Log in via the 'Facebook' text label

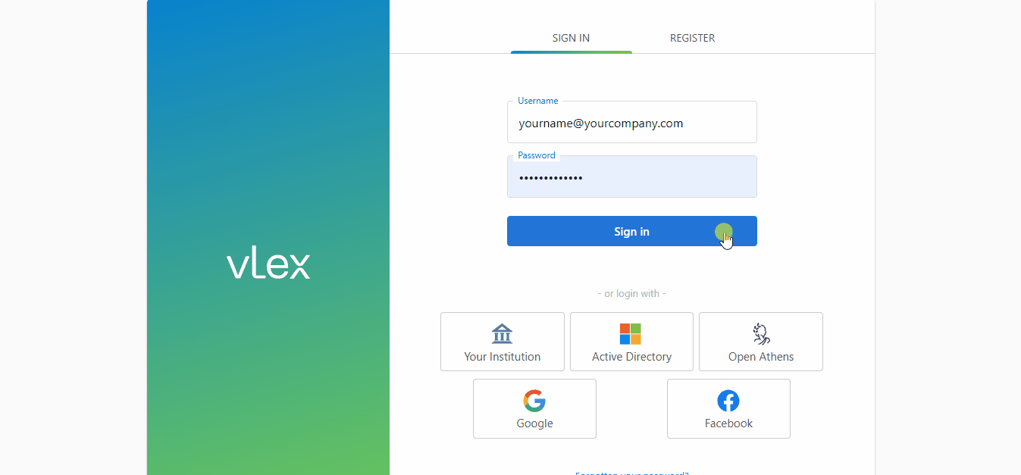tap(728, 423)
